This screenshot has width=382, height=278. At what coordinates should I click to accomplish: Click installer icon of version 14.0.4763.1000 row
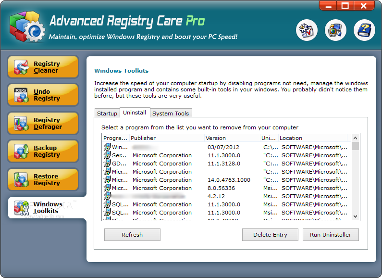point(107,180)
